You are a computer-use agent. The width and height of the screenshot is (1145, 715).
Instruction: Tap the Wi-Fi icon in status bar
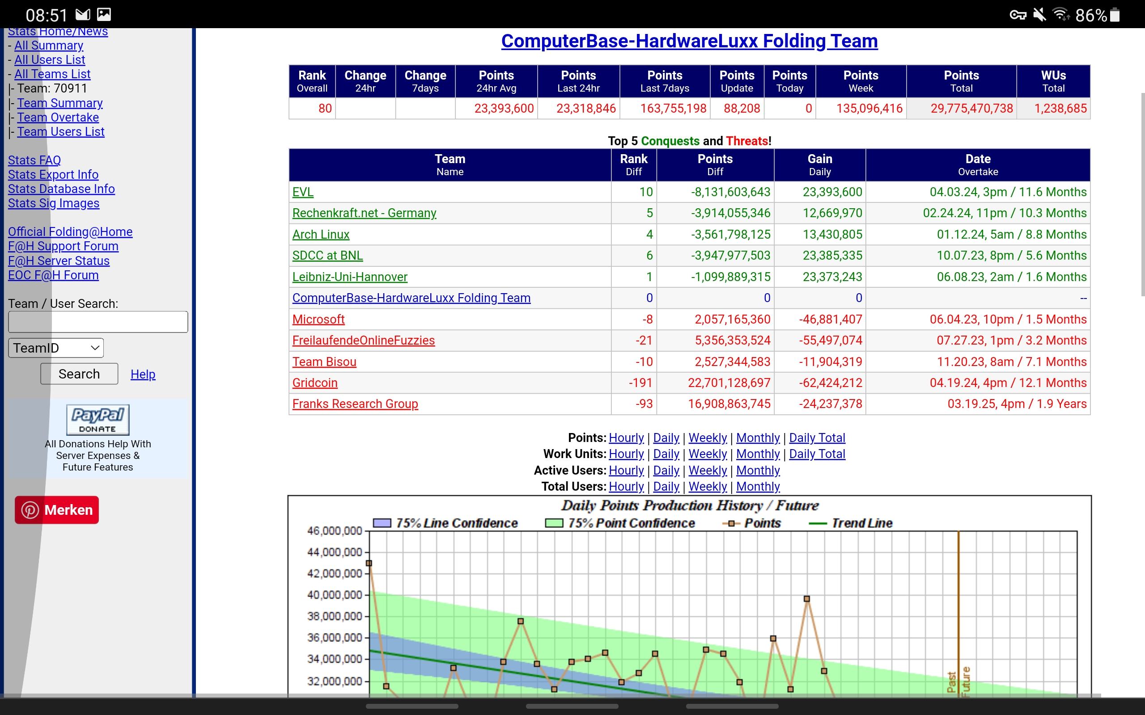pyautogui.click(x=1061, y=15)
